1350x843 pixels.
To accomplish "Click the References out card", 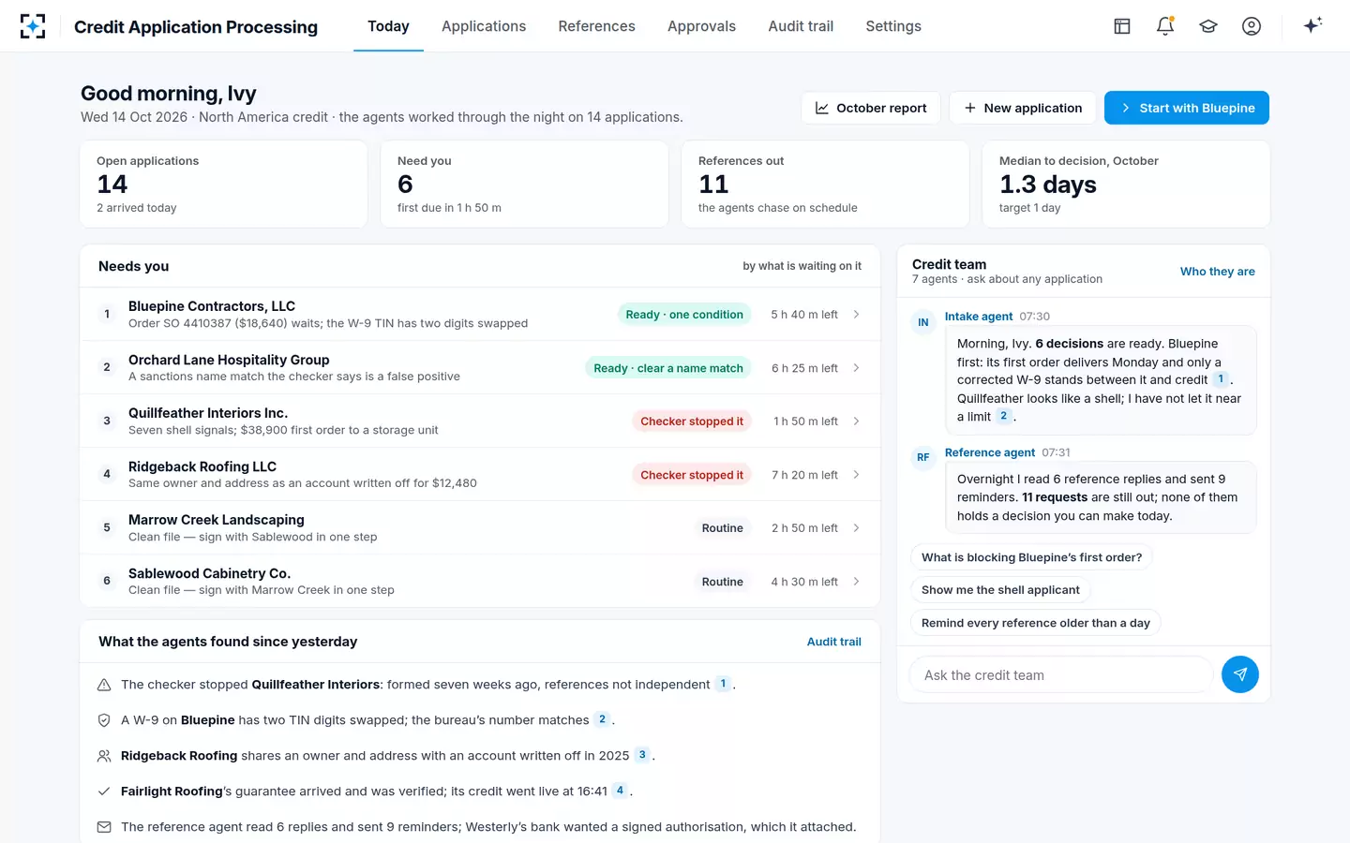I will pyautogui.click(x=825, y=184).
